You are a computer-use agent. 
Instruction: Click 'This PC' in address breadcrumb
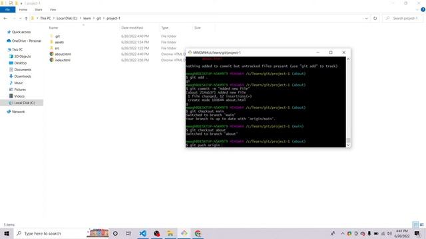click(45, 19)
